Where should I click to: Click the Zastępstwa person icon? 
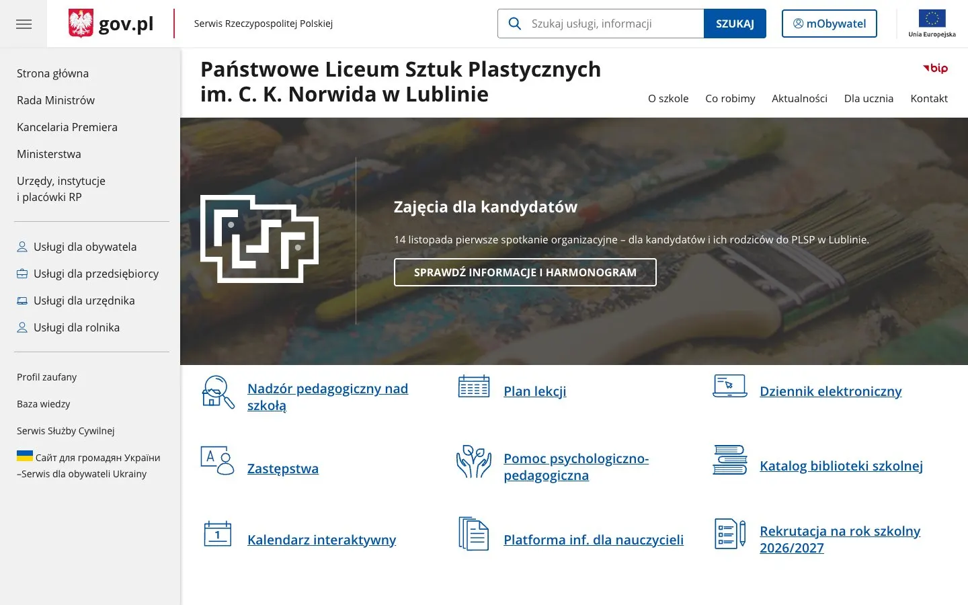coord(217,460)
